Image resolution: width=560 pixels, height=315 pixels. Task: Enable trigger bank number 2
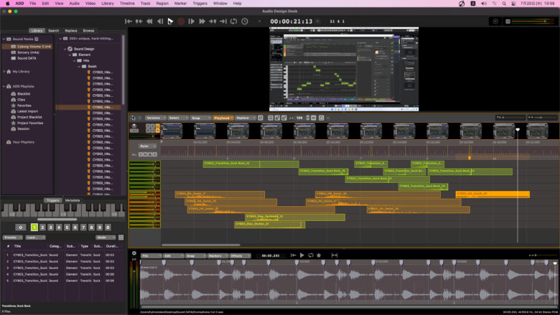[x=42, y=227]
